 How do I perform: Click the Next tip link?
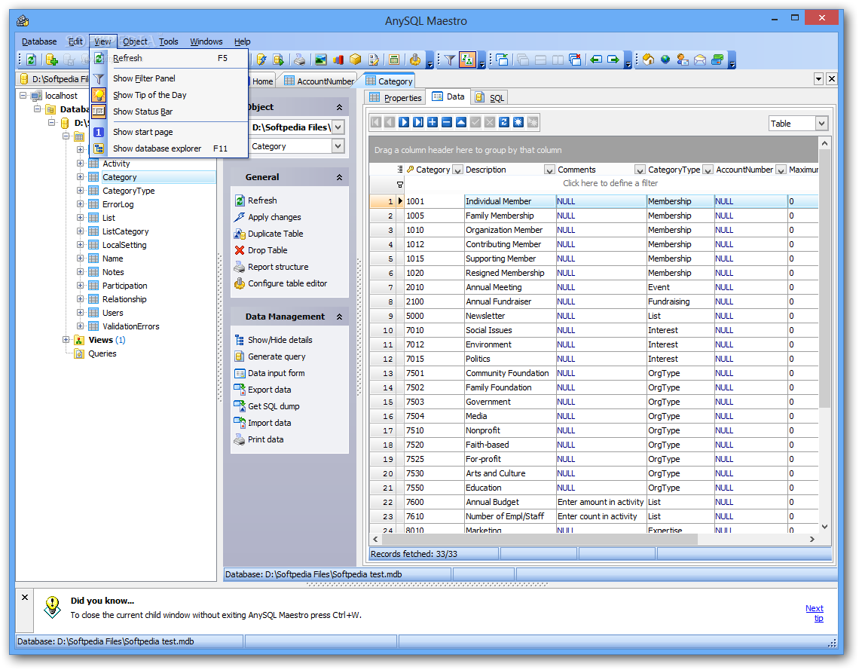point(815,613)
